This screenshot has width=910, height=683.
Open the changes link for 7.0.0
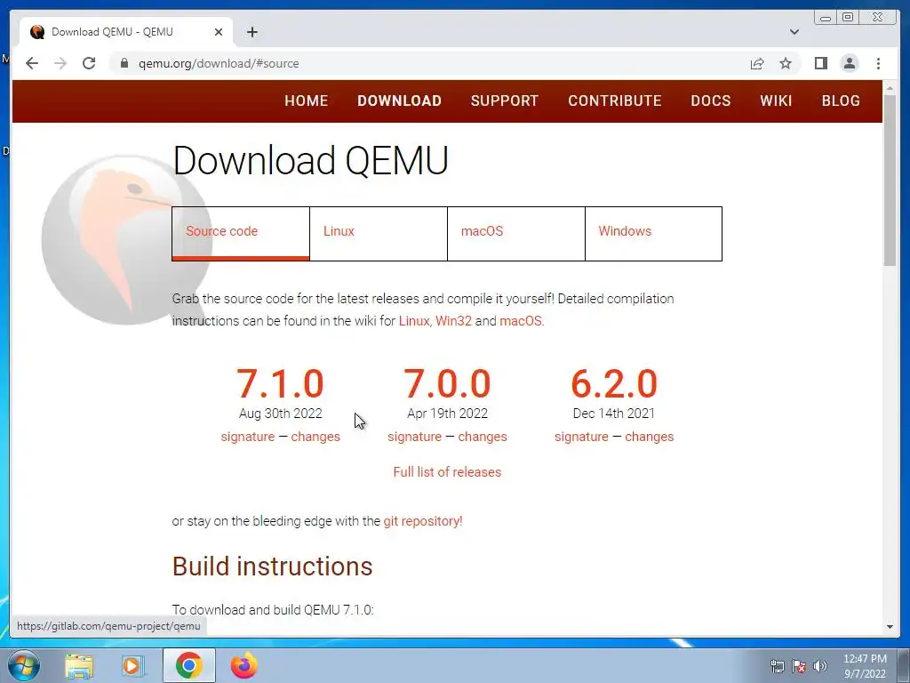(483, 437)
